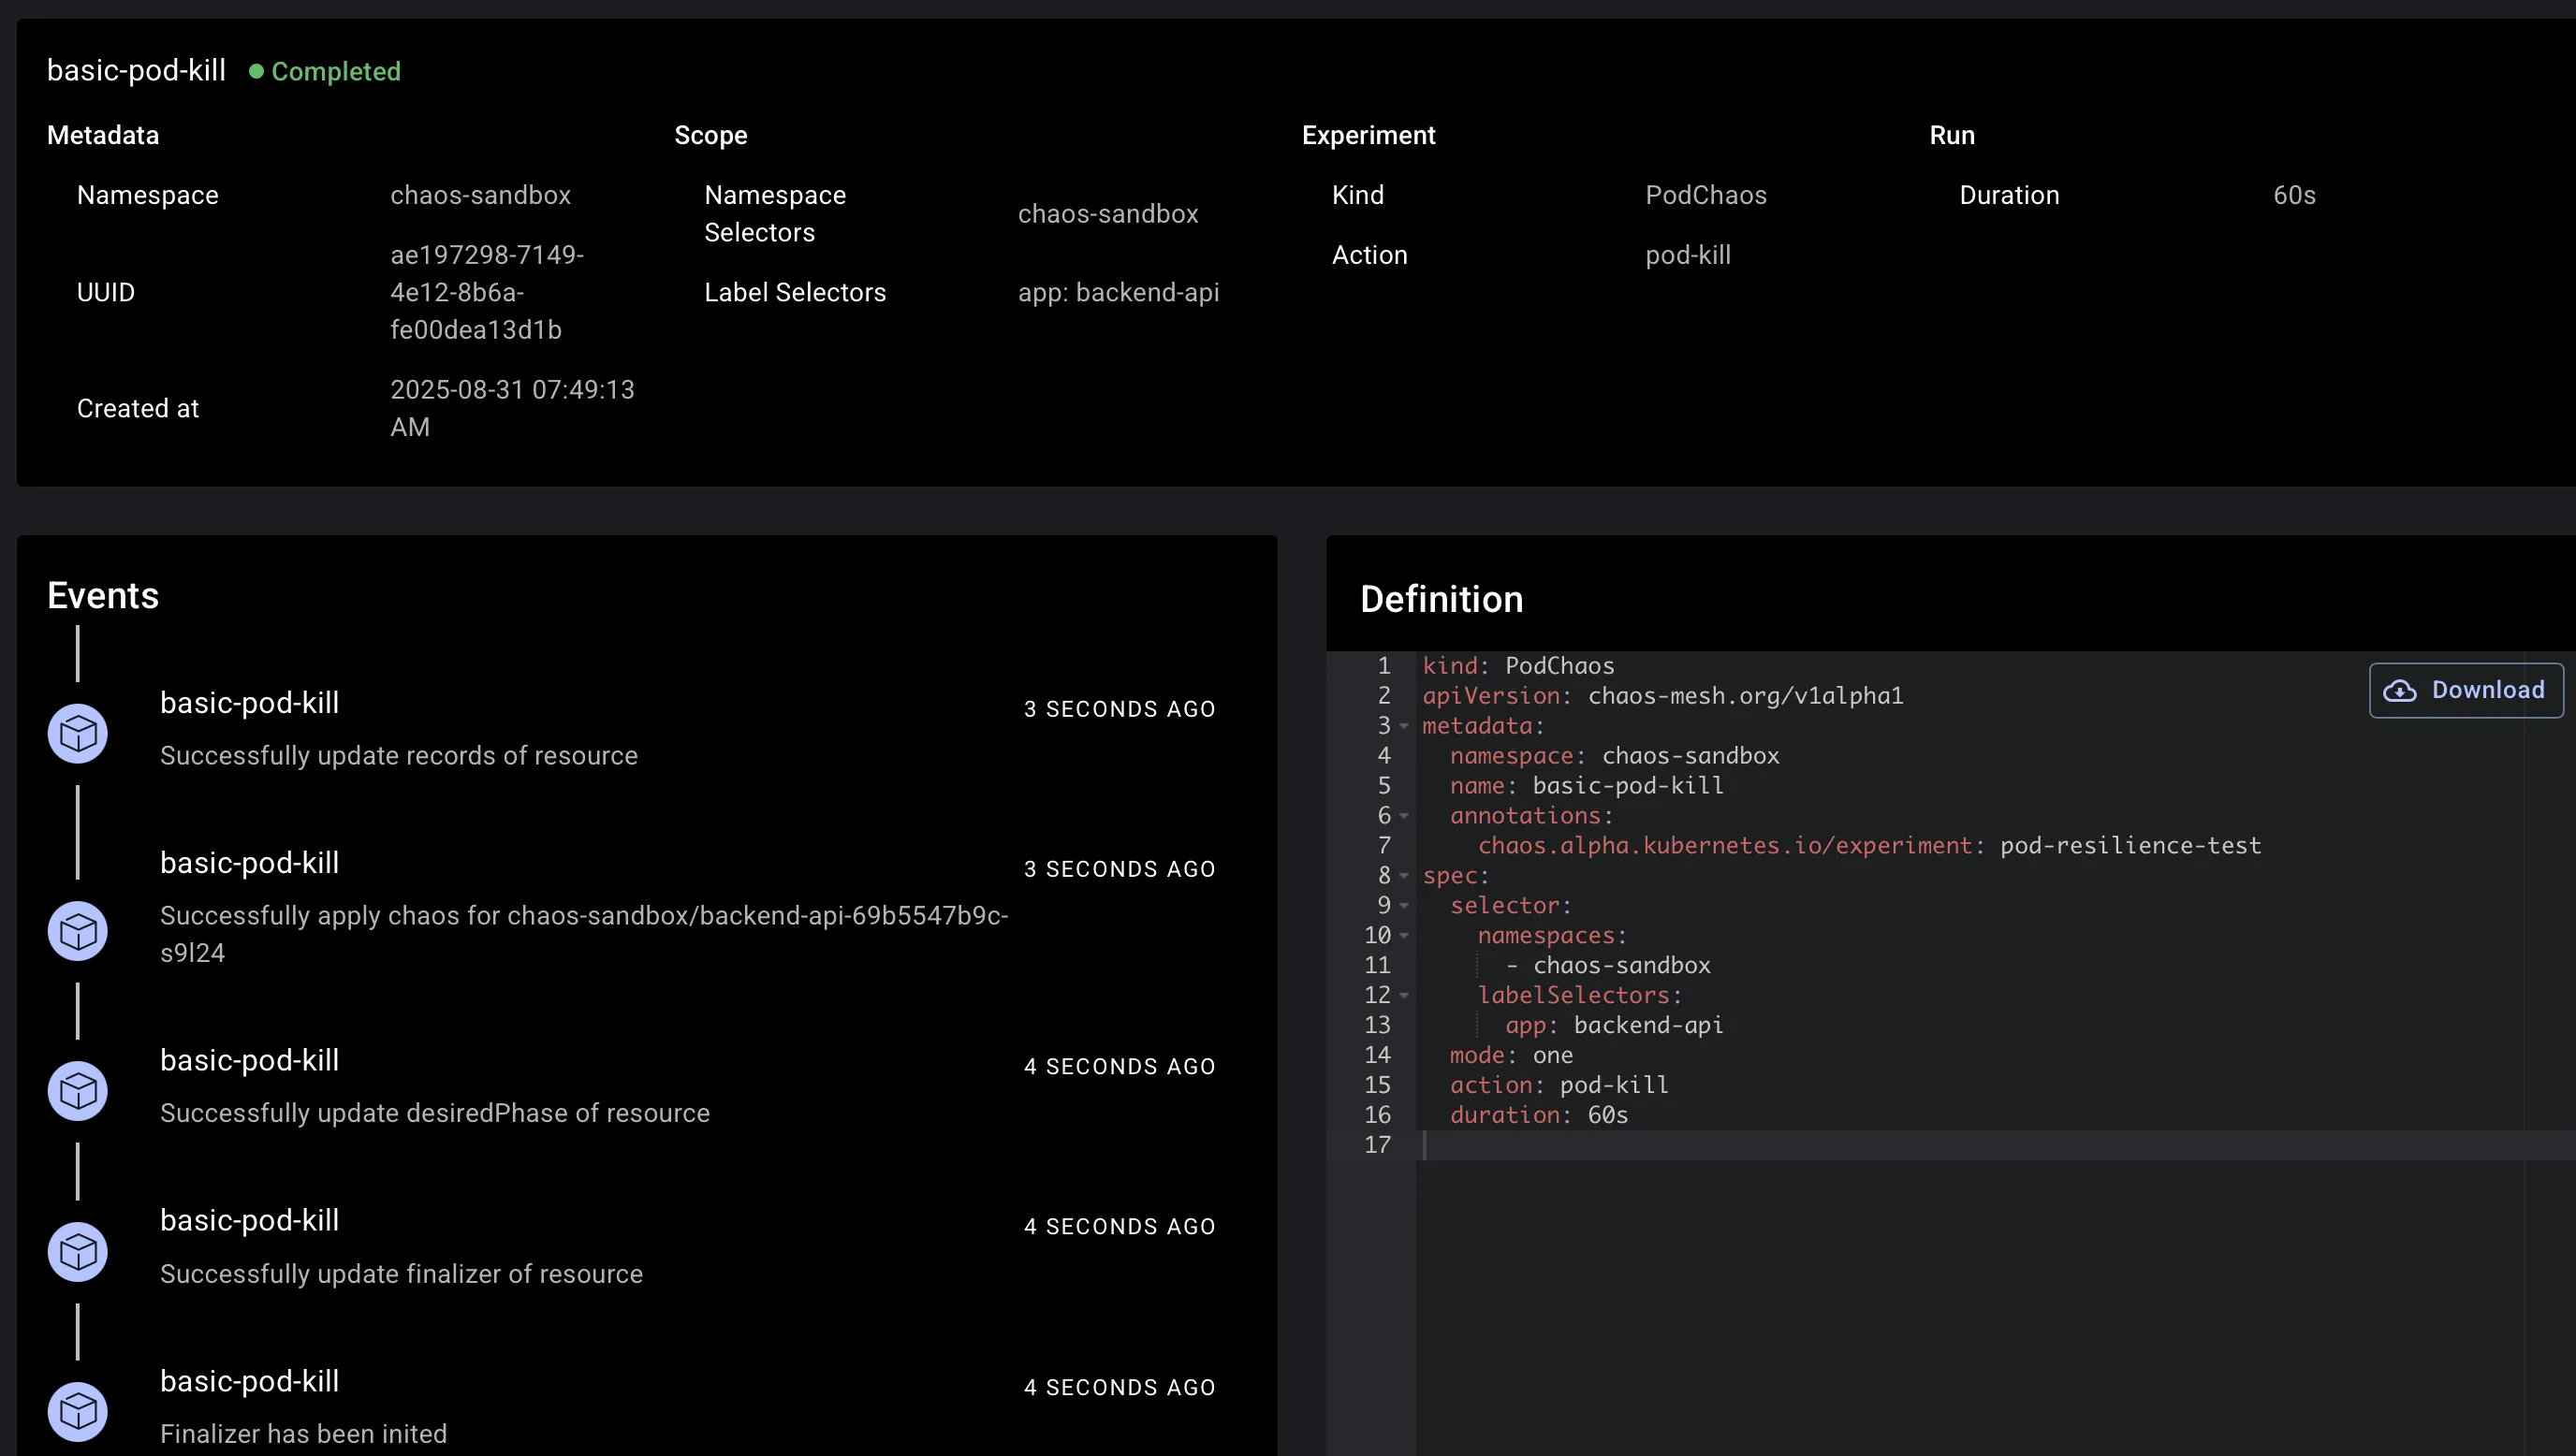Screen dimensions: 2576x1456
Task: Click line 2 apiVersion chaos-mesh.org/v1alpha1
Action: coord(1662,696)
